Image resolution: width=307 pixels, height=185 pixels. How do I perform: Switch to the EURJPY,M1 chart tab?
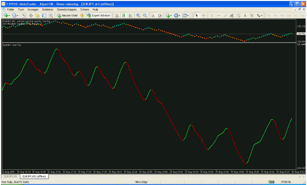(11, 176)
